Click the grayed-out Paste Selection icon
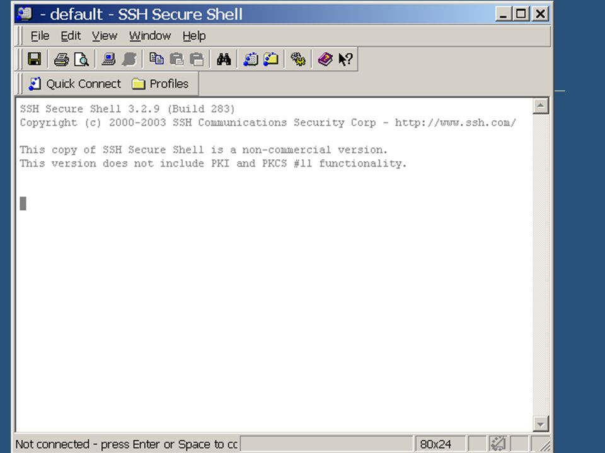Screen dimensions: 605x453 (197, 59)
